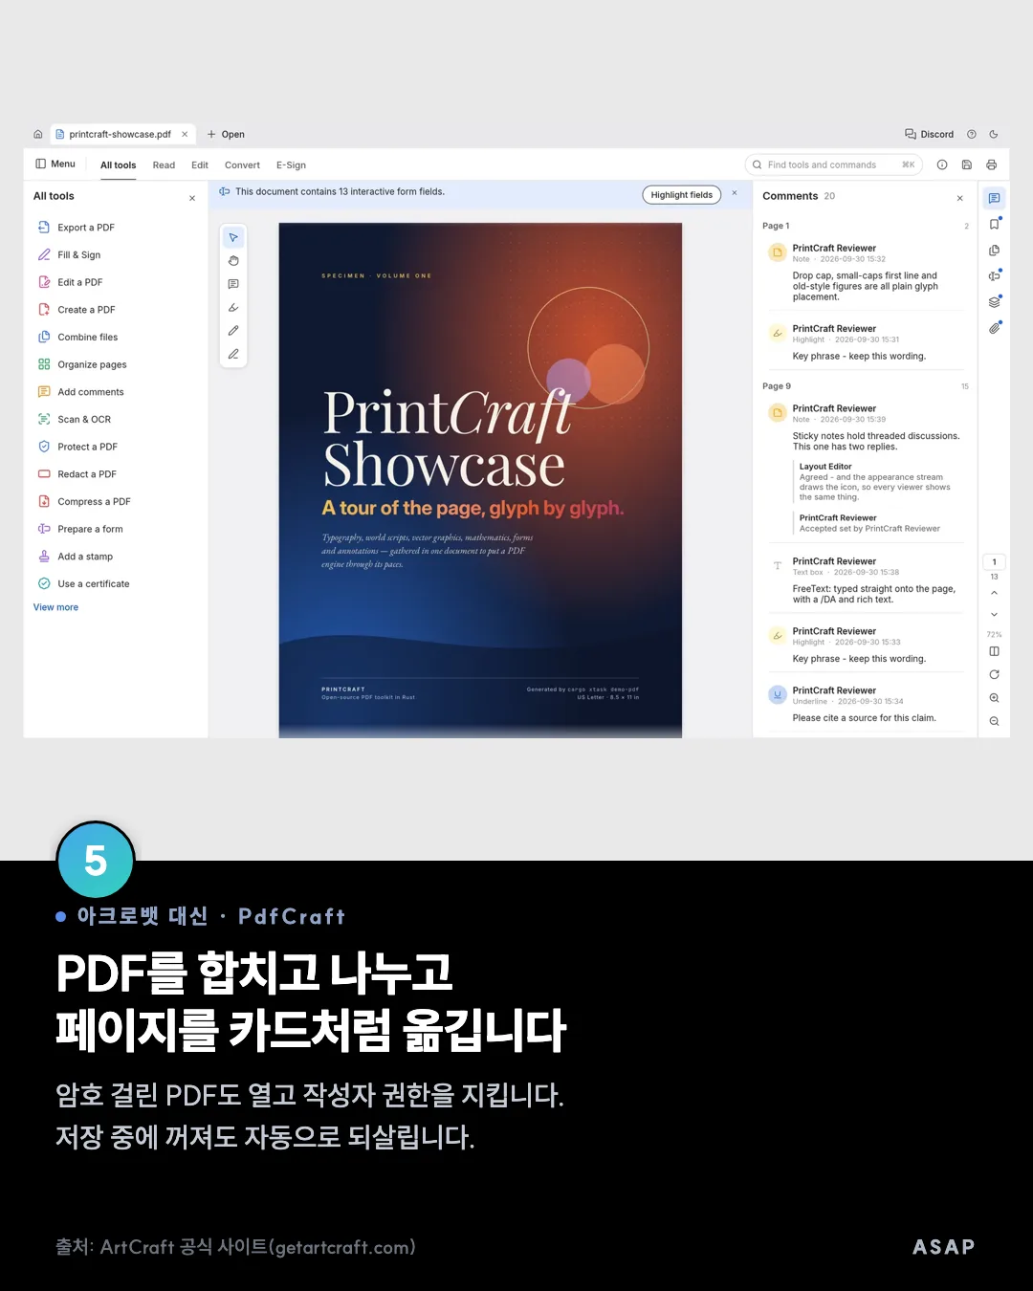Select the signature pen tool

click(x=233, y=354)
